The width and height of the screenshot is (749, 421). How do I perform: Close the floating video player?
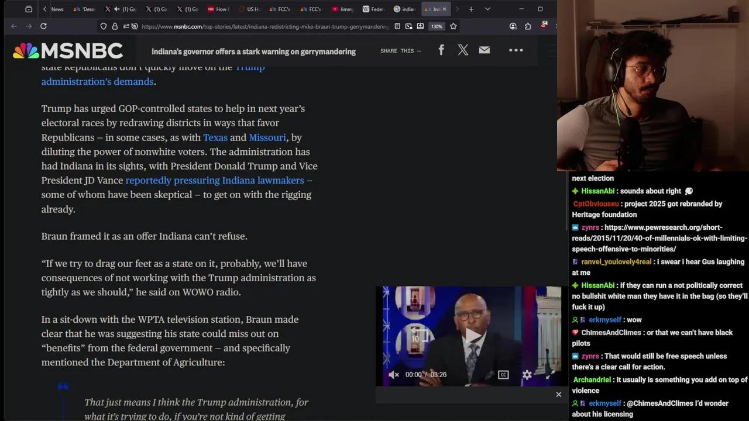click(x=558, y=395)
